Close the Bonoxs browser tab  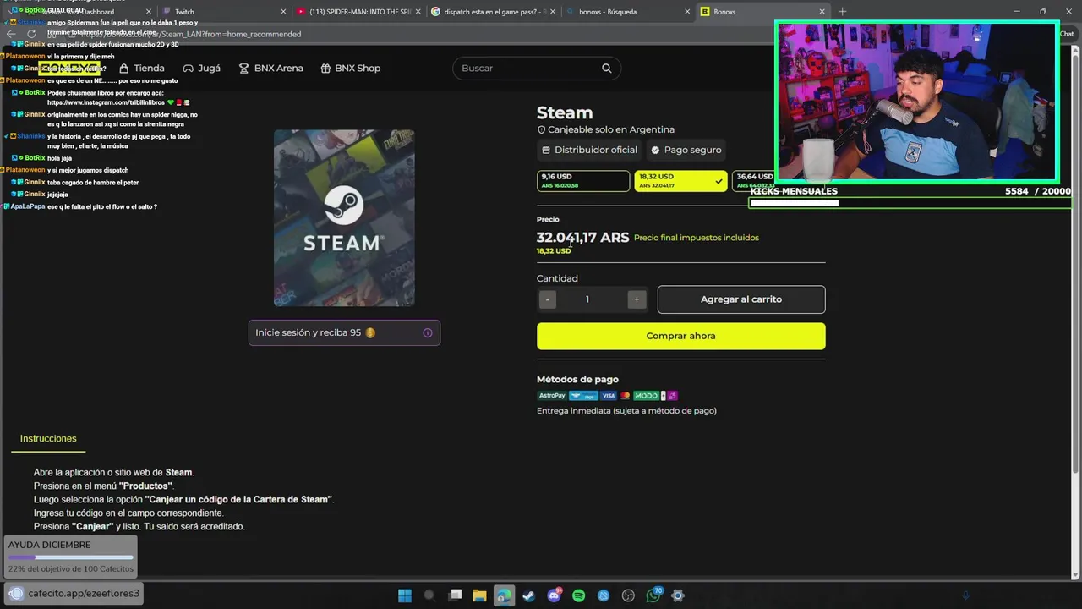[x=822, y=12]
